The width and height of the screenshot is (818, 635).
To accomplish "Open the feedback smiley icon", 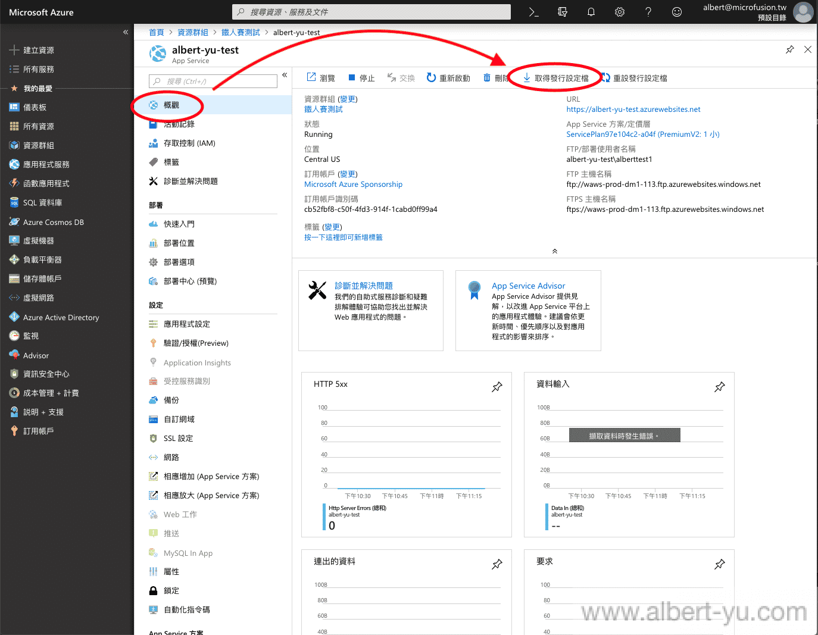I will 676,12.
